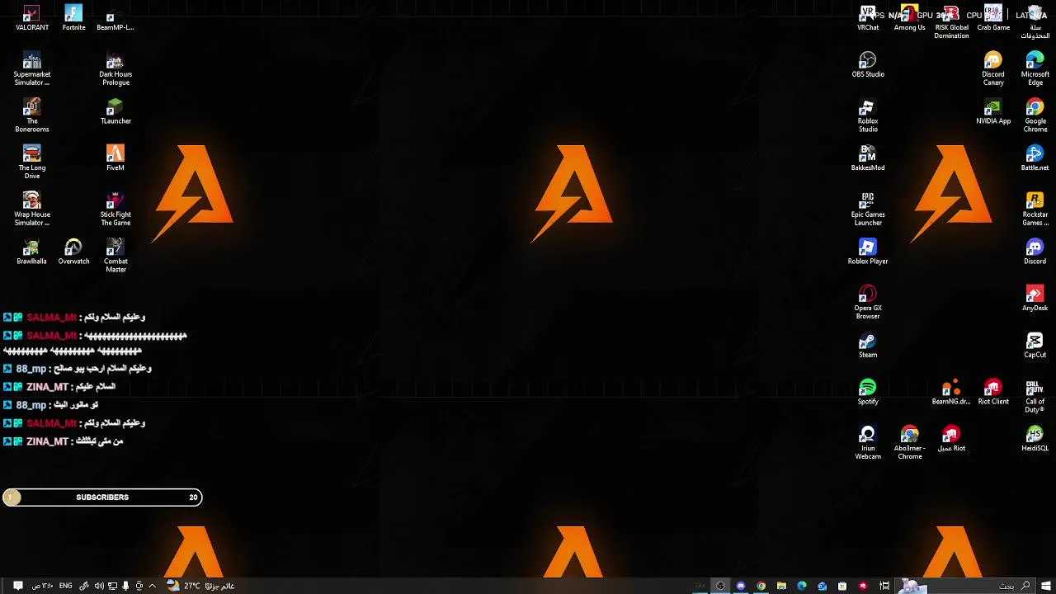Click the CapCut desktop icon
Viewport: 1056px width, 594px height.
[x=1035, y=346]
